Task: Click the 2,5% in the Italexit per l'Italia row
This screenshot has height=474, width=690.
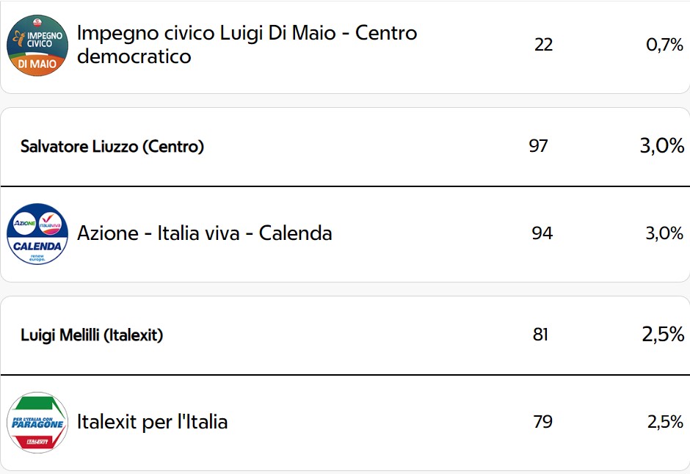Action: (665, 422)
